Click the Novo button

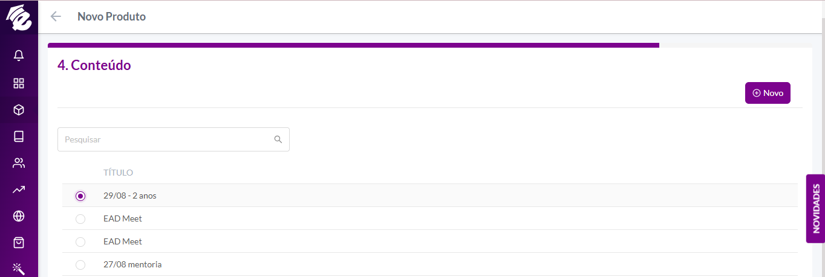[768, 93]
